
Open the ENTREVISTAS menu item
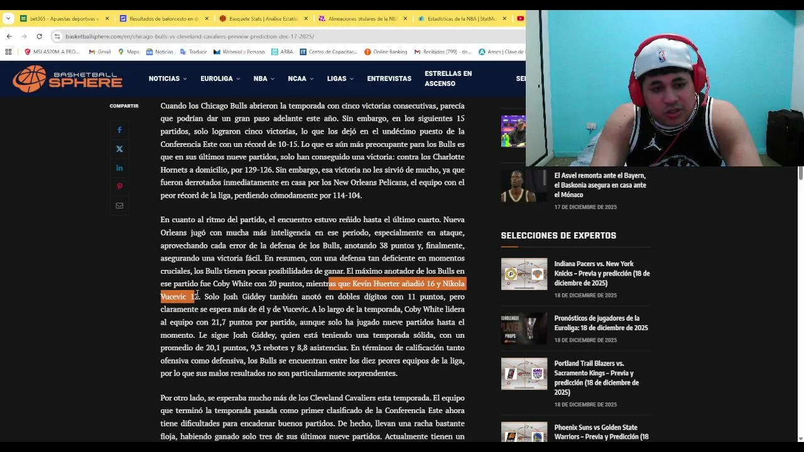point(389,78)
